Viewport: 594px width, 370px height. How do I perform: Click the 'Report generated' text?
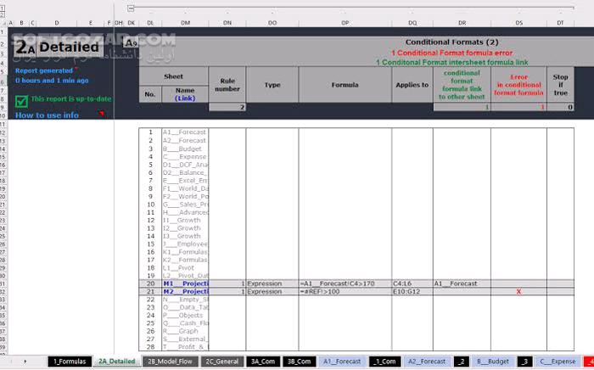pyautogui.click(x=44, y=70)
